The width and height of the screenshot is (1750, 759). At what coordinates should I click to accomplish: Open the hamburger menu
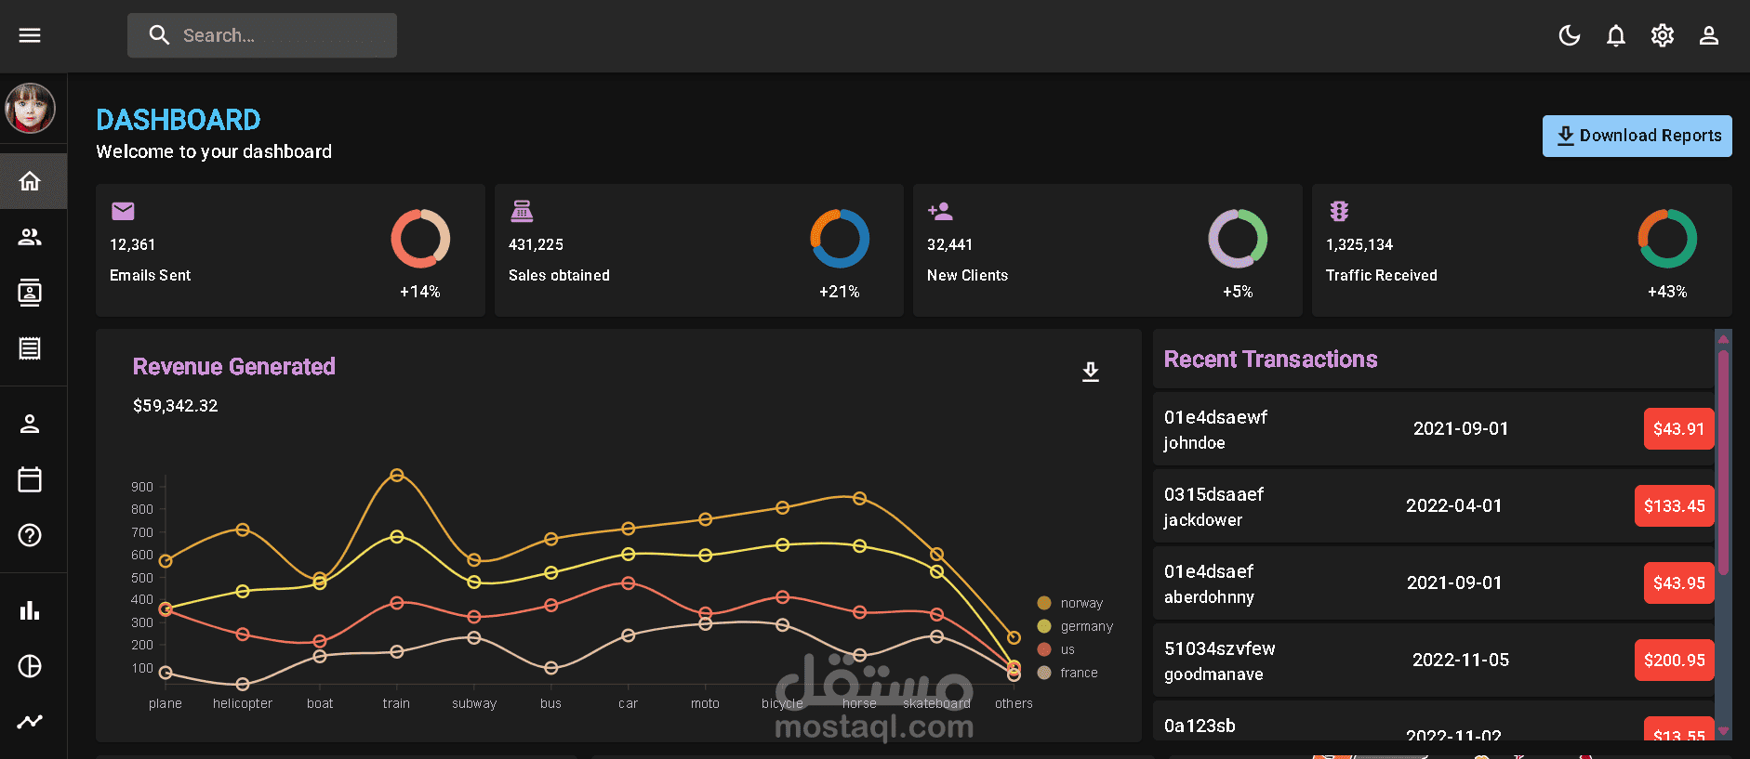(x=30, y=35)
